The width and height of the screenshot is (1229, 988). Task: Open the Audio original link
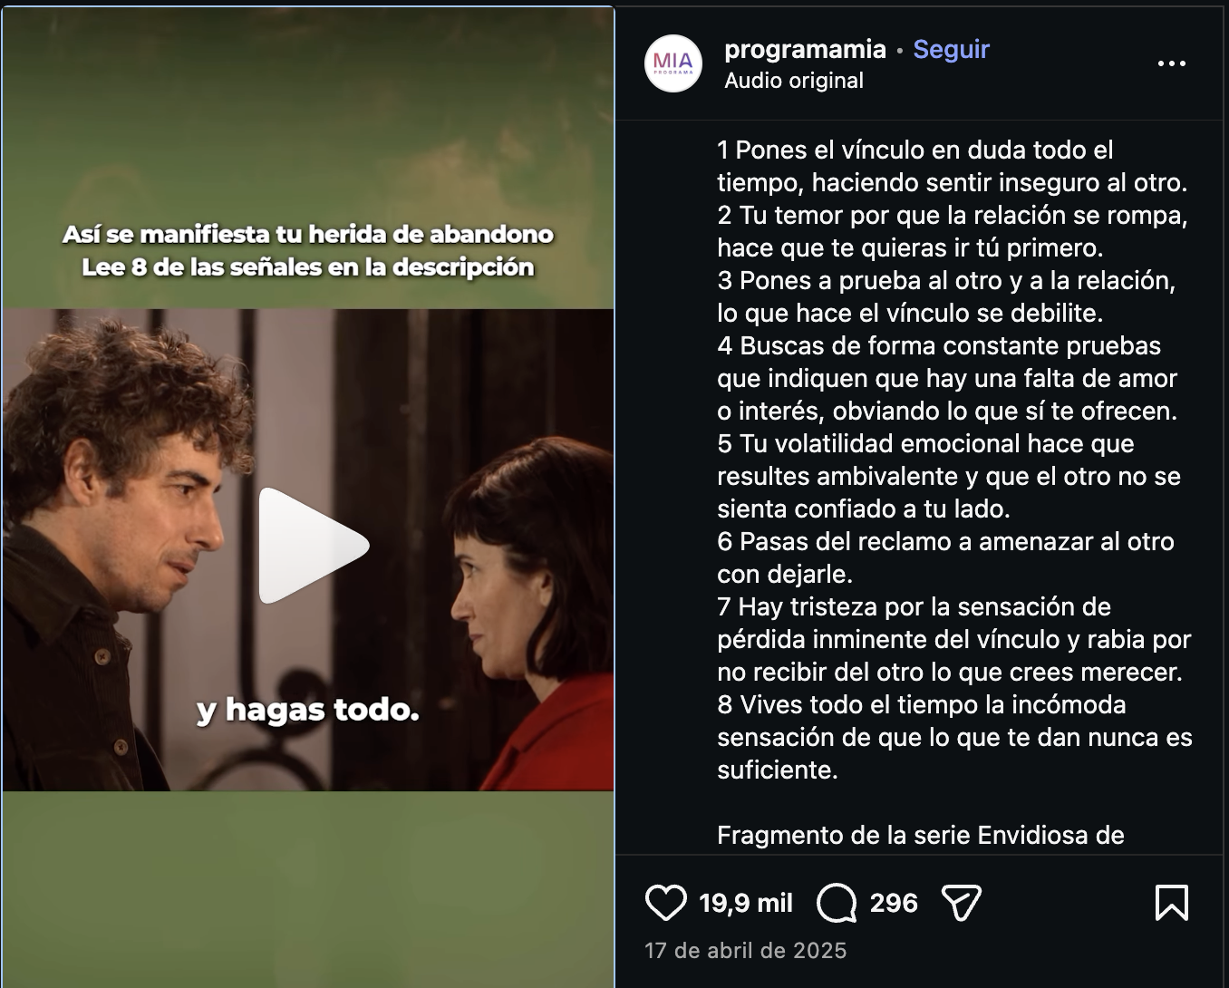pos(794,81)
